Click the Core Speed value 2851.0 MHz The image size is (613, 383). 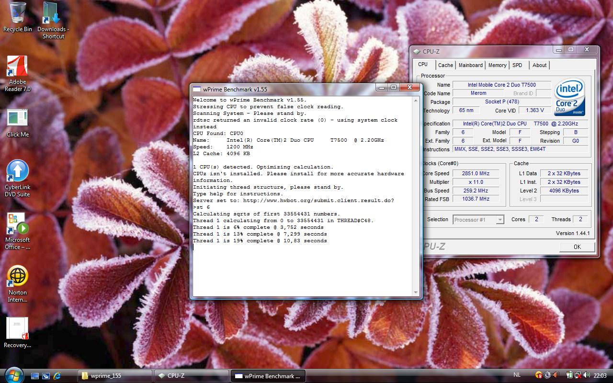tap(476, 173)
